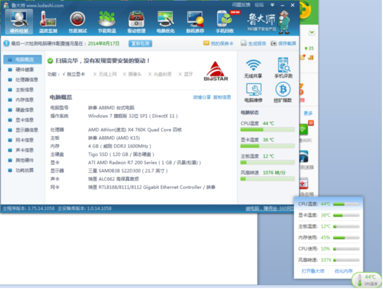Open the 温度监测 temperature monitor
This screenshot has width=383, height=289.
(x=48, y=22)
